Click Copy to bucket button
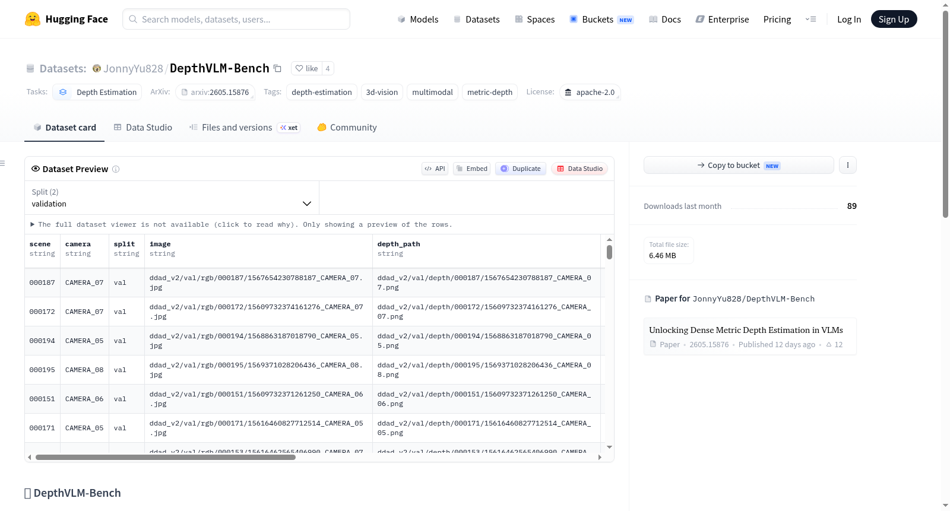The width and height of the screenshot is (950, 511). point(739,165)
